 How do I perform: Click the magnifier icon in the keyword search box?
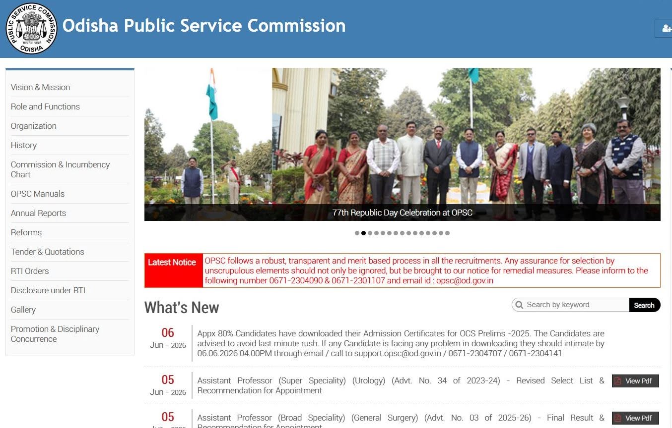[519, 305]
